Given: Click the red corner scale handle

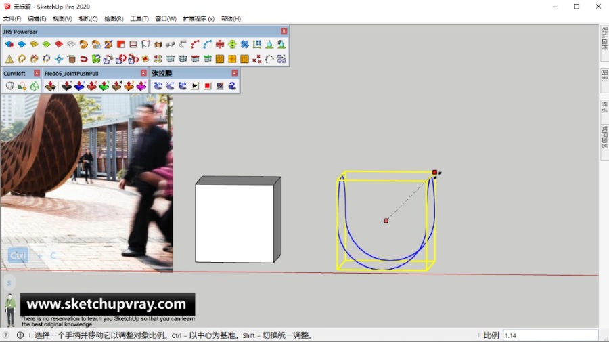Looking at the screenshot, I should pos(434,172).
